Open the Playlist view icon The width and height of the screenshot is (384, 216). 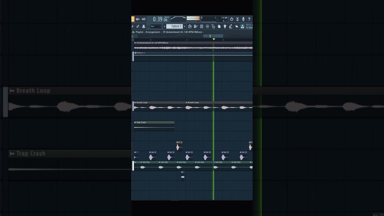point(190,26)
